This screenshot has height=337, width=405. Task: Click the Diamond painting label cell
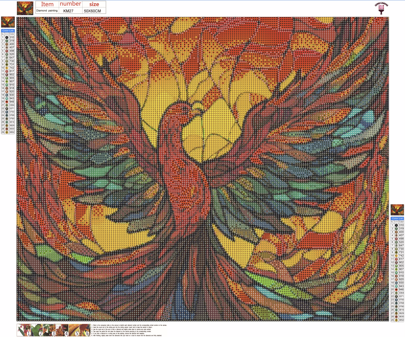47,11
